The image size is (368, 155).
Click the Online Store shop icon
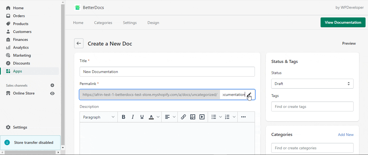coord(8,93)
